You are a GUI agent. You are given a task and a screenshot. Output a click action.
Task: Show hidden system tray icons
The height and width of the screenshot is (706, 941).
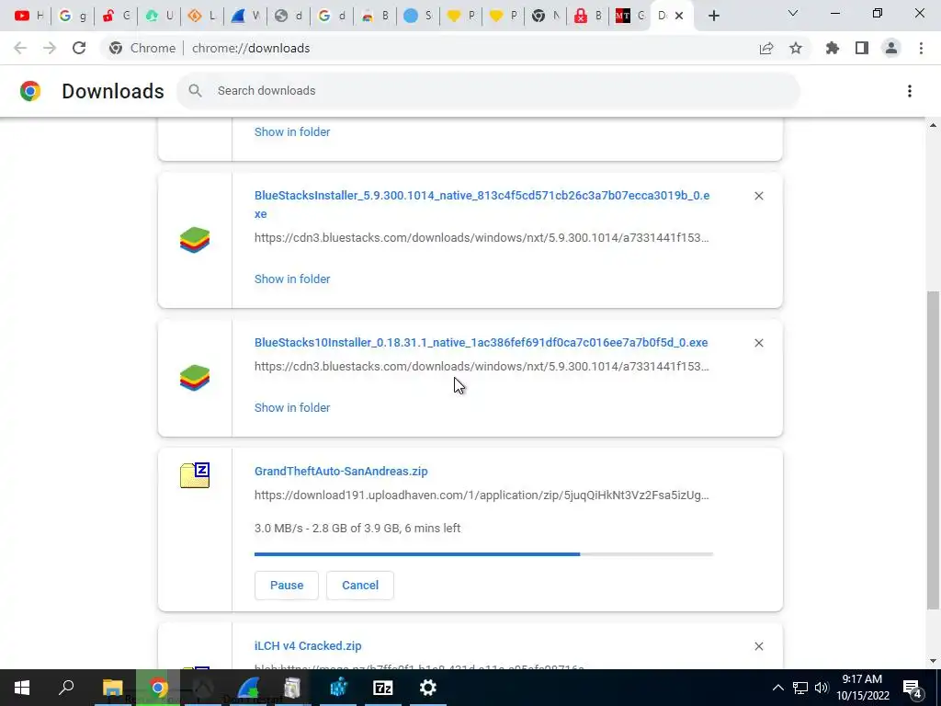click(777, 688)
